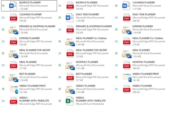
Task: Click WEEKLY PLANNER PRINT Word file name
Action: (146, 74)
